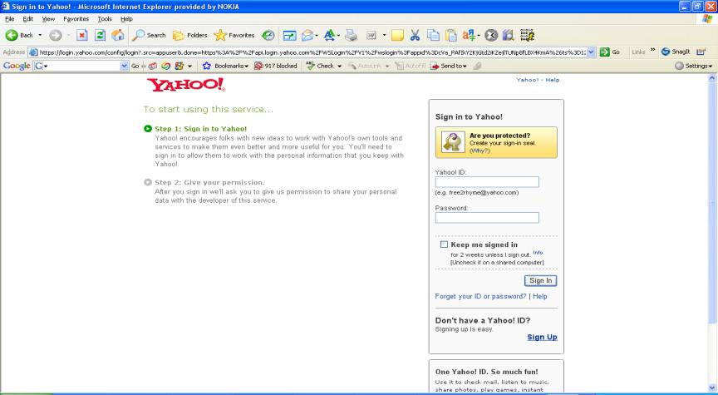The height and width of the screenshot is (395, 718).
Task: Open Google toolbar Send to menu
Action: click(448, 66)
